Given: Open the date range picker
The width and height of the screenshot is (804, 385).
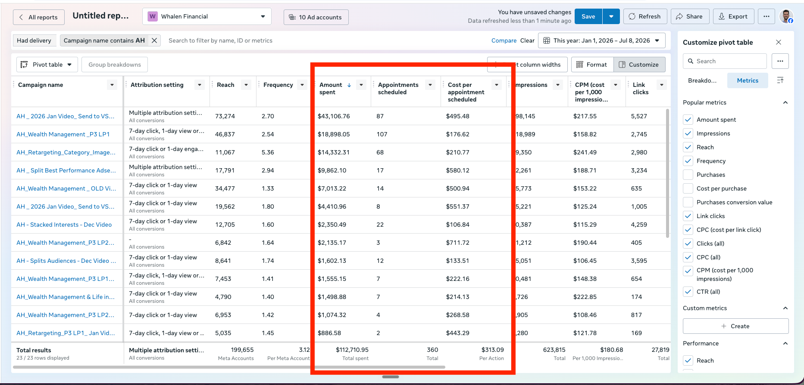Looking at the screenshot, I should (601, 40).
